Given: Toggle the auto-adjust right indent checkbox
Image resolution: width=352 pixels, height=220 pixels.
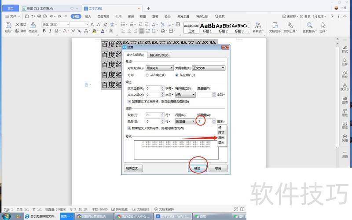Looking at the screenshot, I should [129, 102].
